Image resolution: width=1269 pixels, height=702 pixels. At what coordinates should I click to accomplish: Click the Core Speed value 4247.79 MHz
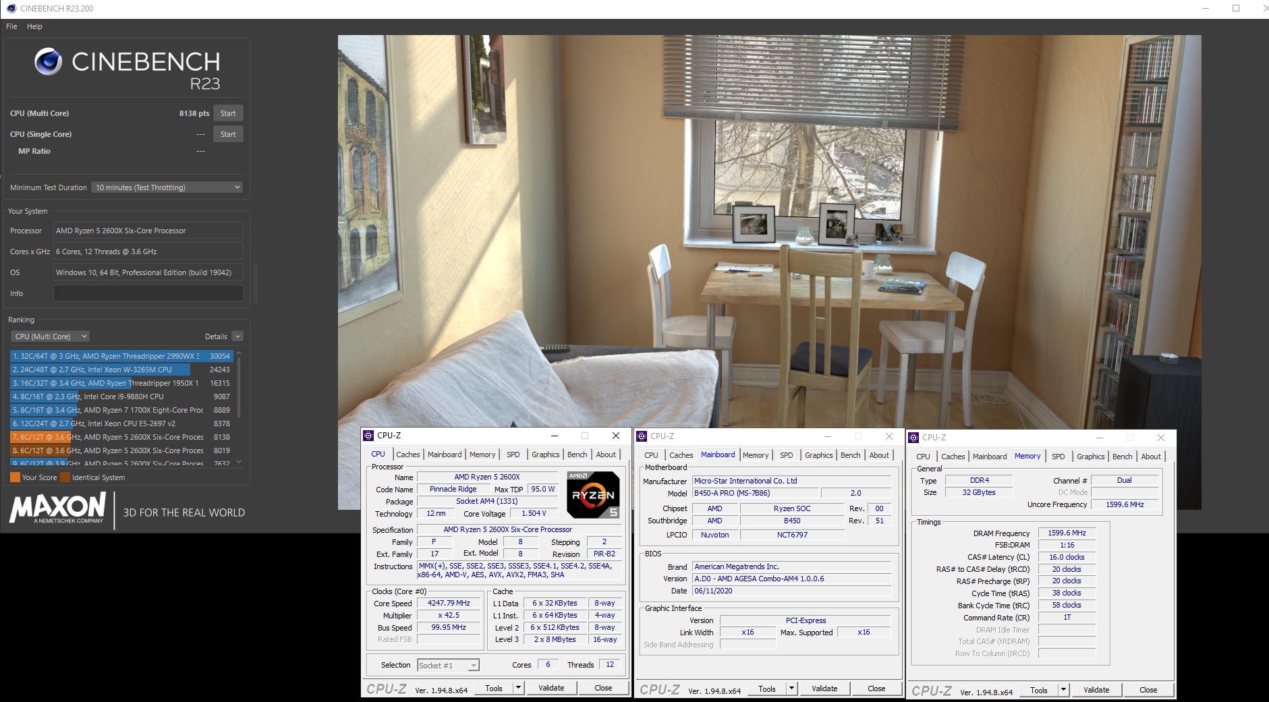click(449, 604)
